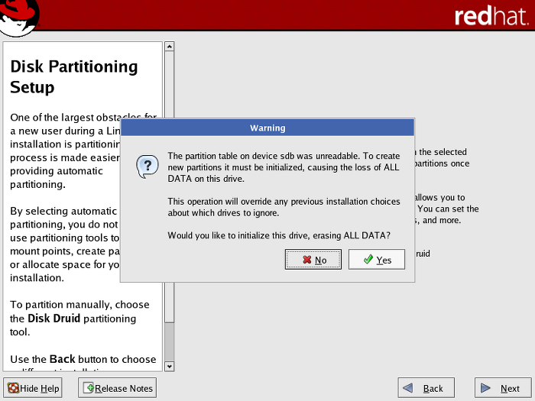Go to the previous step with Back
Screen dimensions: 535x401
(x=426, y=388)
